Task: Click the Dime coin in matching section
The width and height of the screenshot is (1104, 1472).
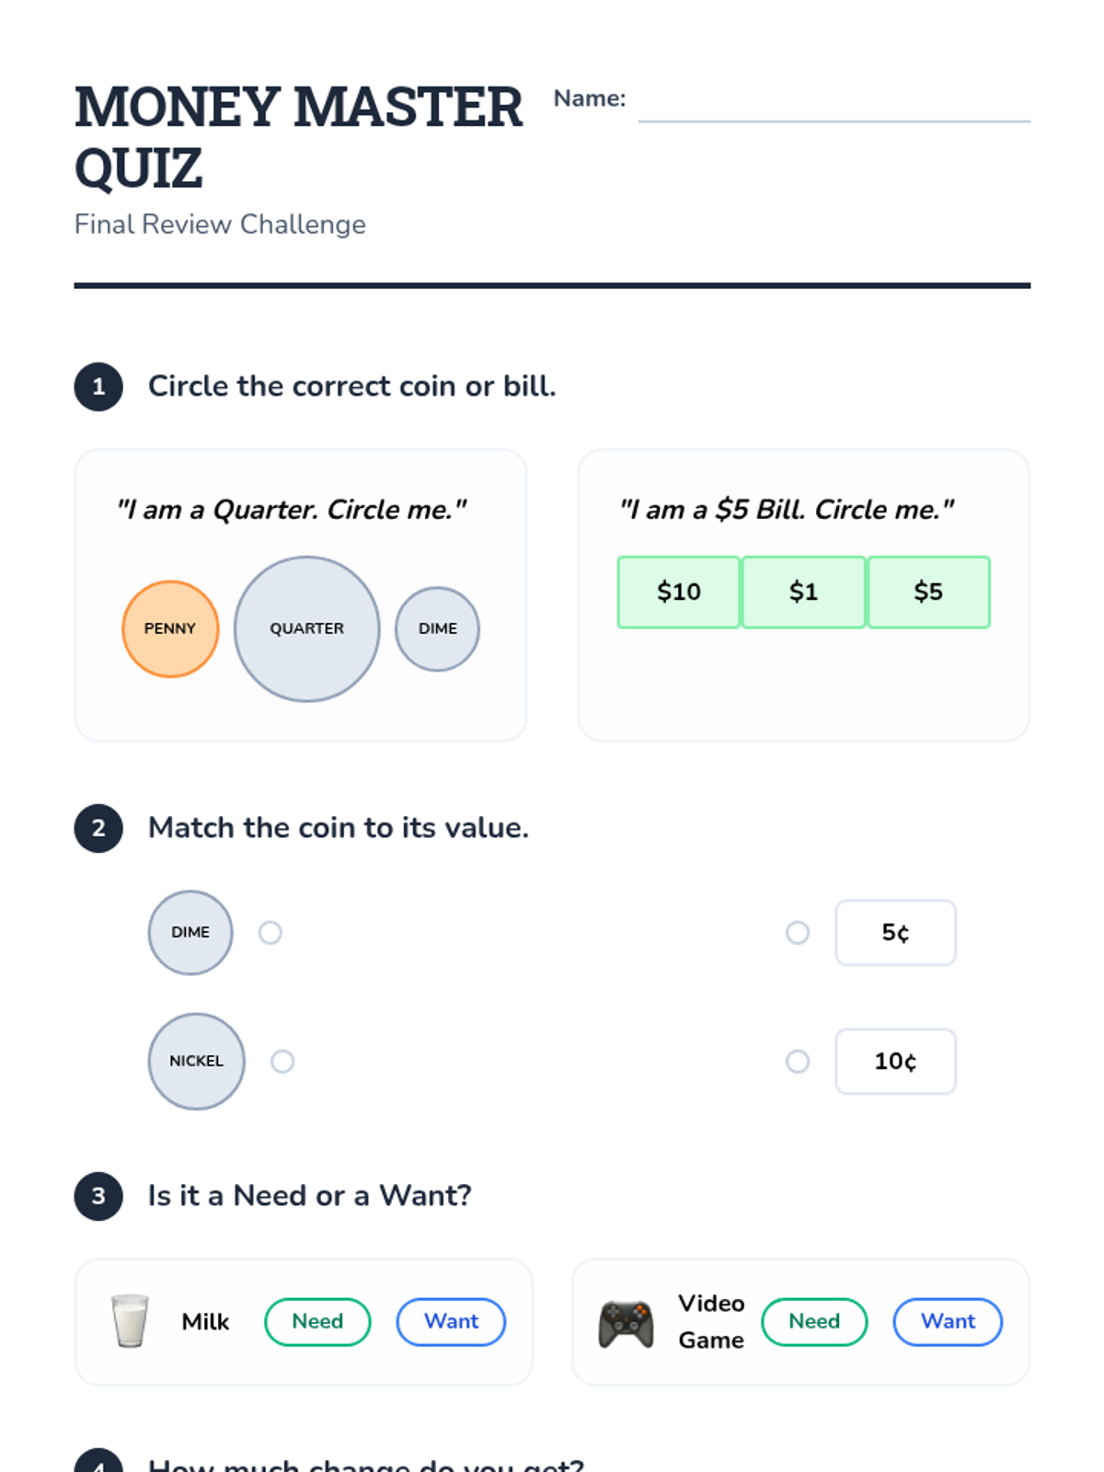Action: pos(190,933)
